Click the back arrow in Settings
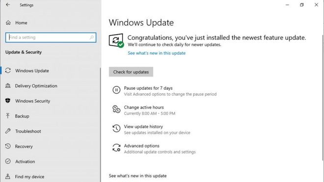Image resolution: width=324 pixels, height=182 pixels. point(8,5)
